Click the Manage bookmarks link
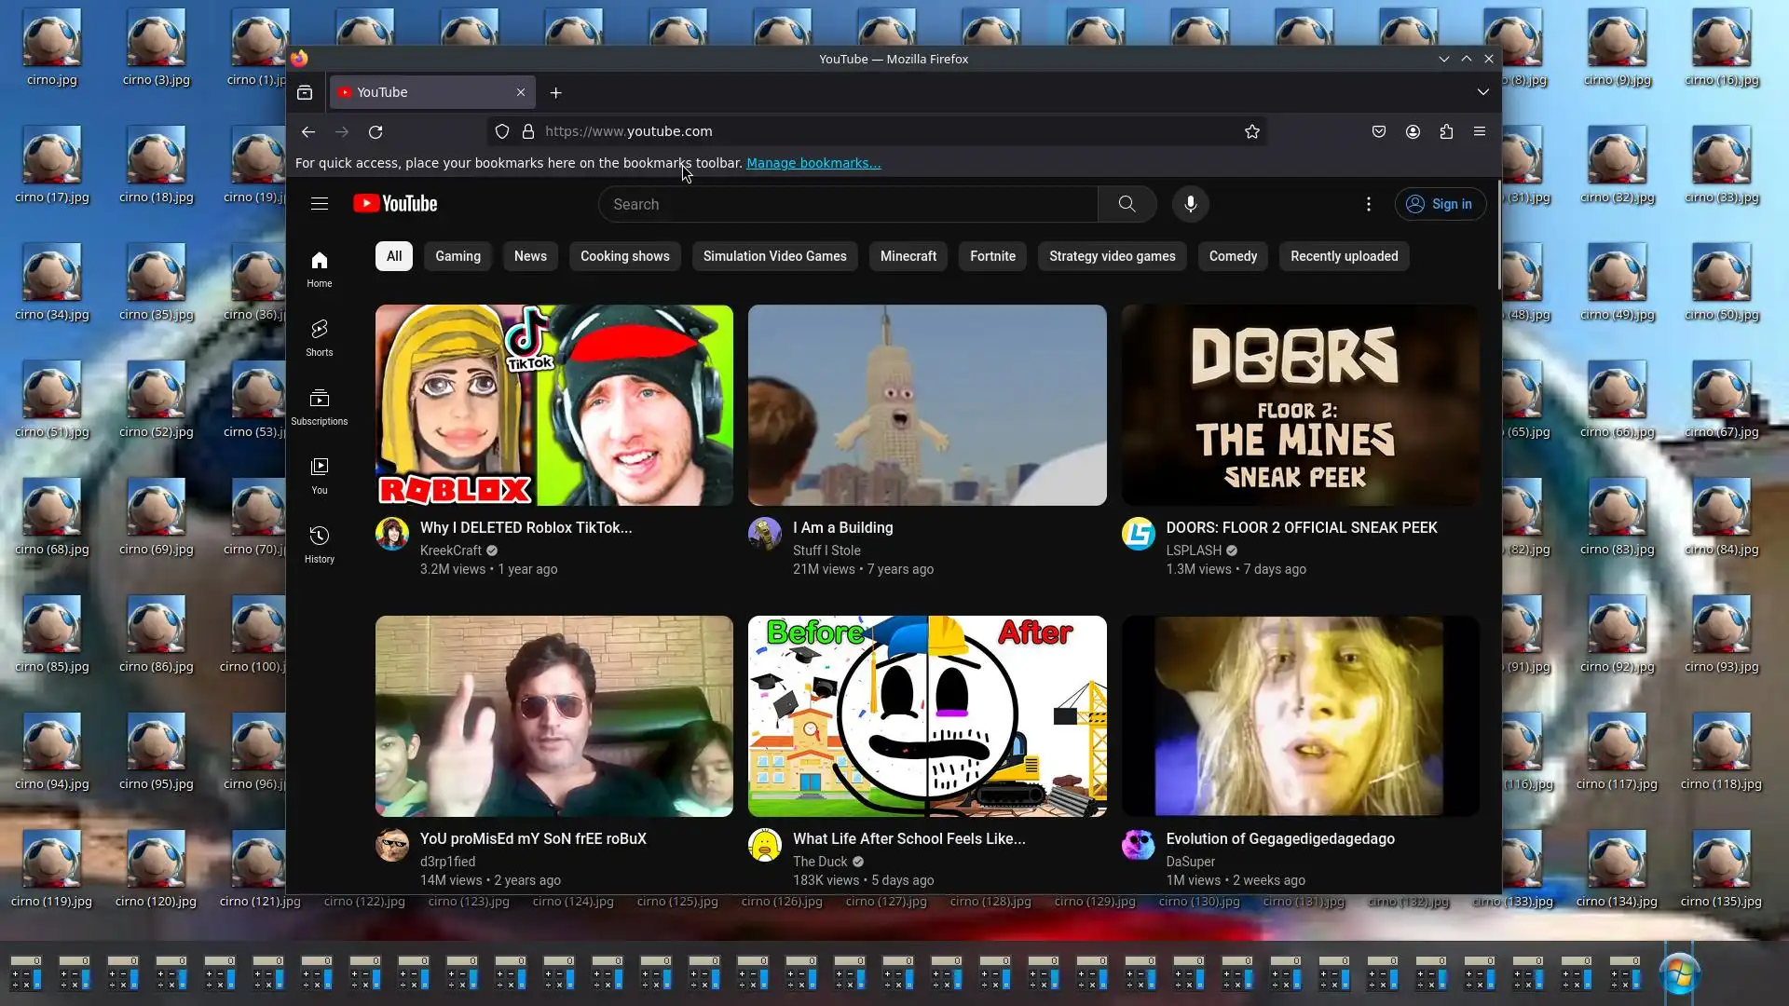1789x1006 pixels. pyautogui.click(x=813, y=163)
